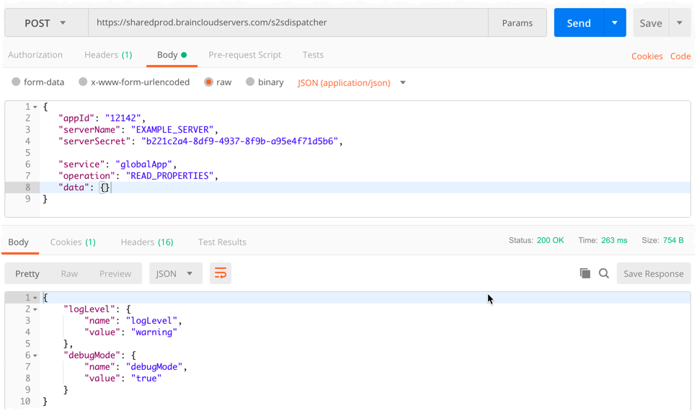Toggle line wrap icon in response toolbar
The width and height of the screenshot is (697, 411).
[x=221, y=273]
